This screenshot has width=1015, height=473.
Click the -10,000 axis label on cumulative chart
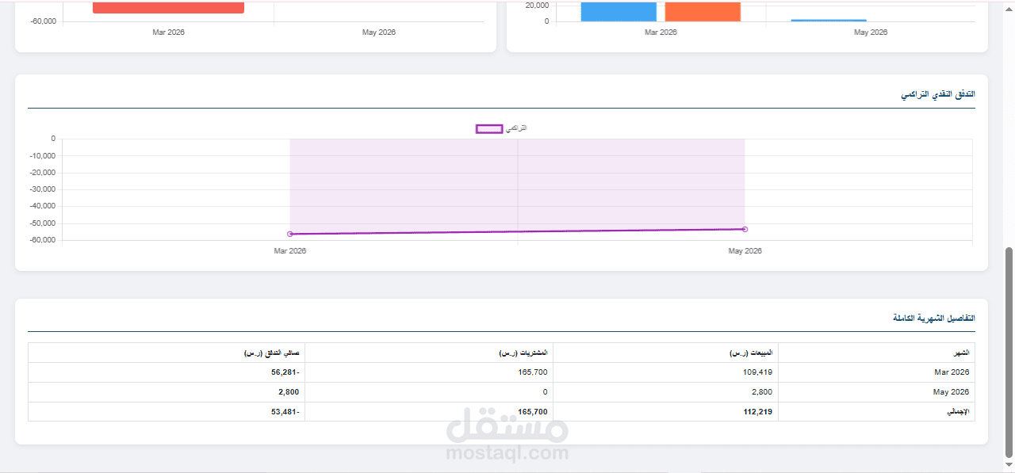click(41, 155)
